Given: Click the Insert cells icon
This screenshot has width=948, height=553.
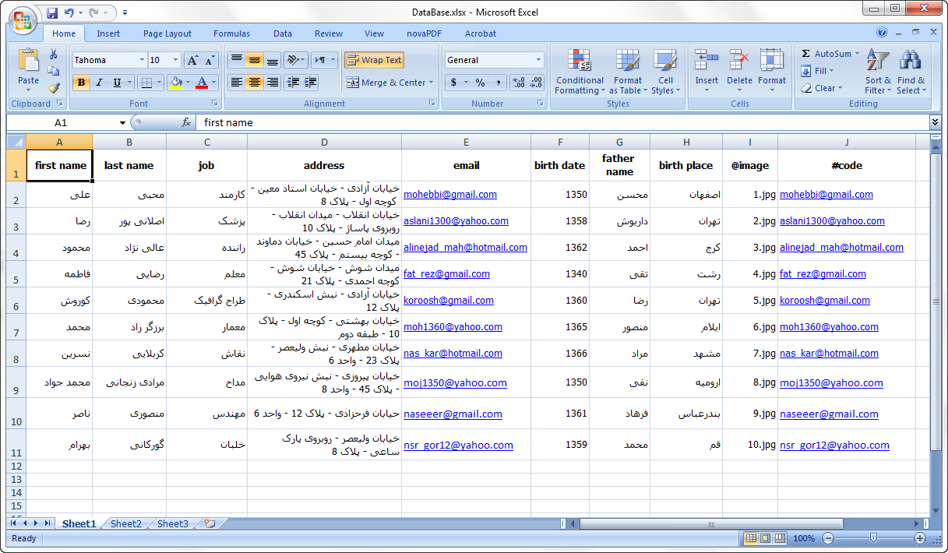Looking at the screenshot, I should coord(707,61).
